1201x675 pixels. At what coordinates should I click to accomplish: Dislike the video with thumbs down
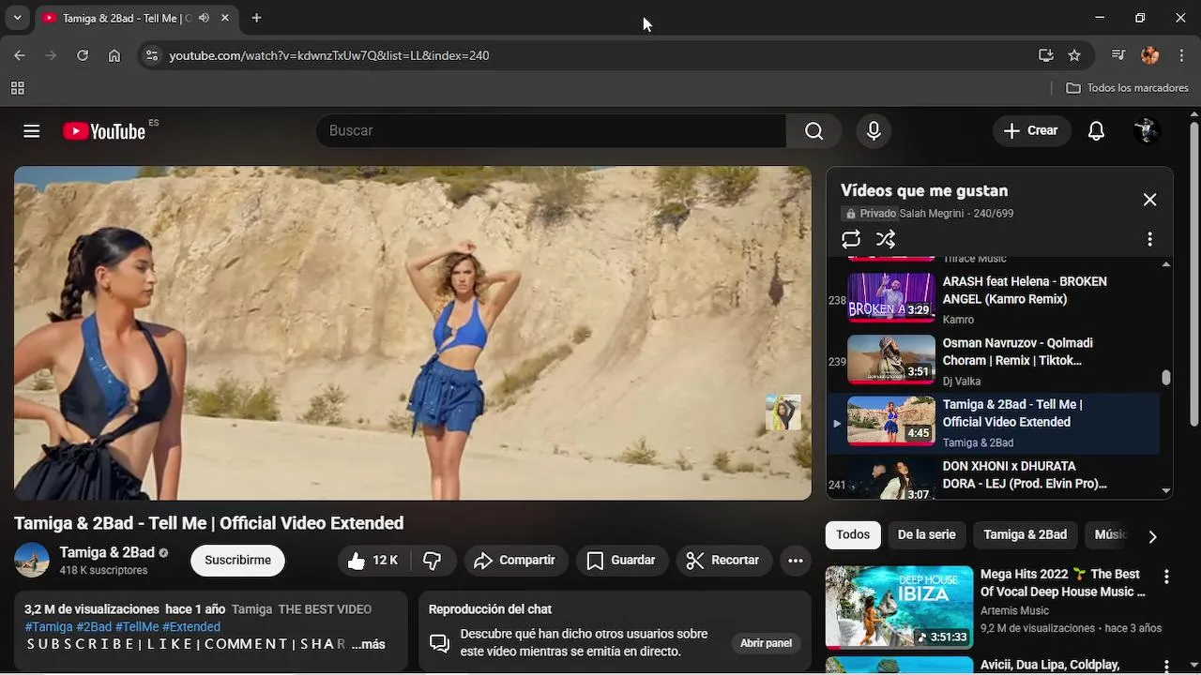click(433, 561)
